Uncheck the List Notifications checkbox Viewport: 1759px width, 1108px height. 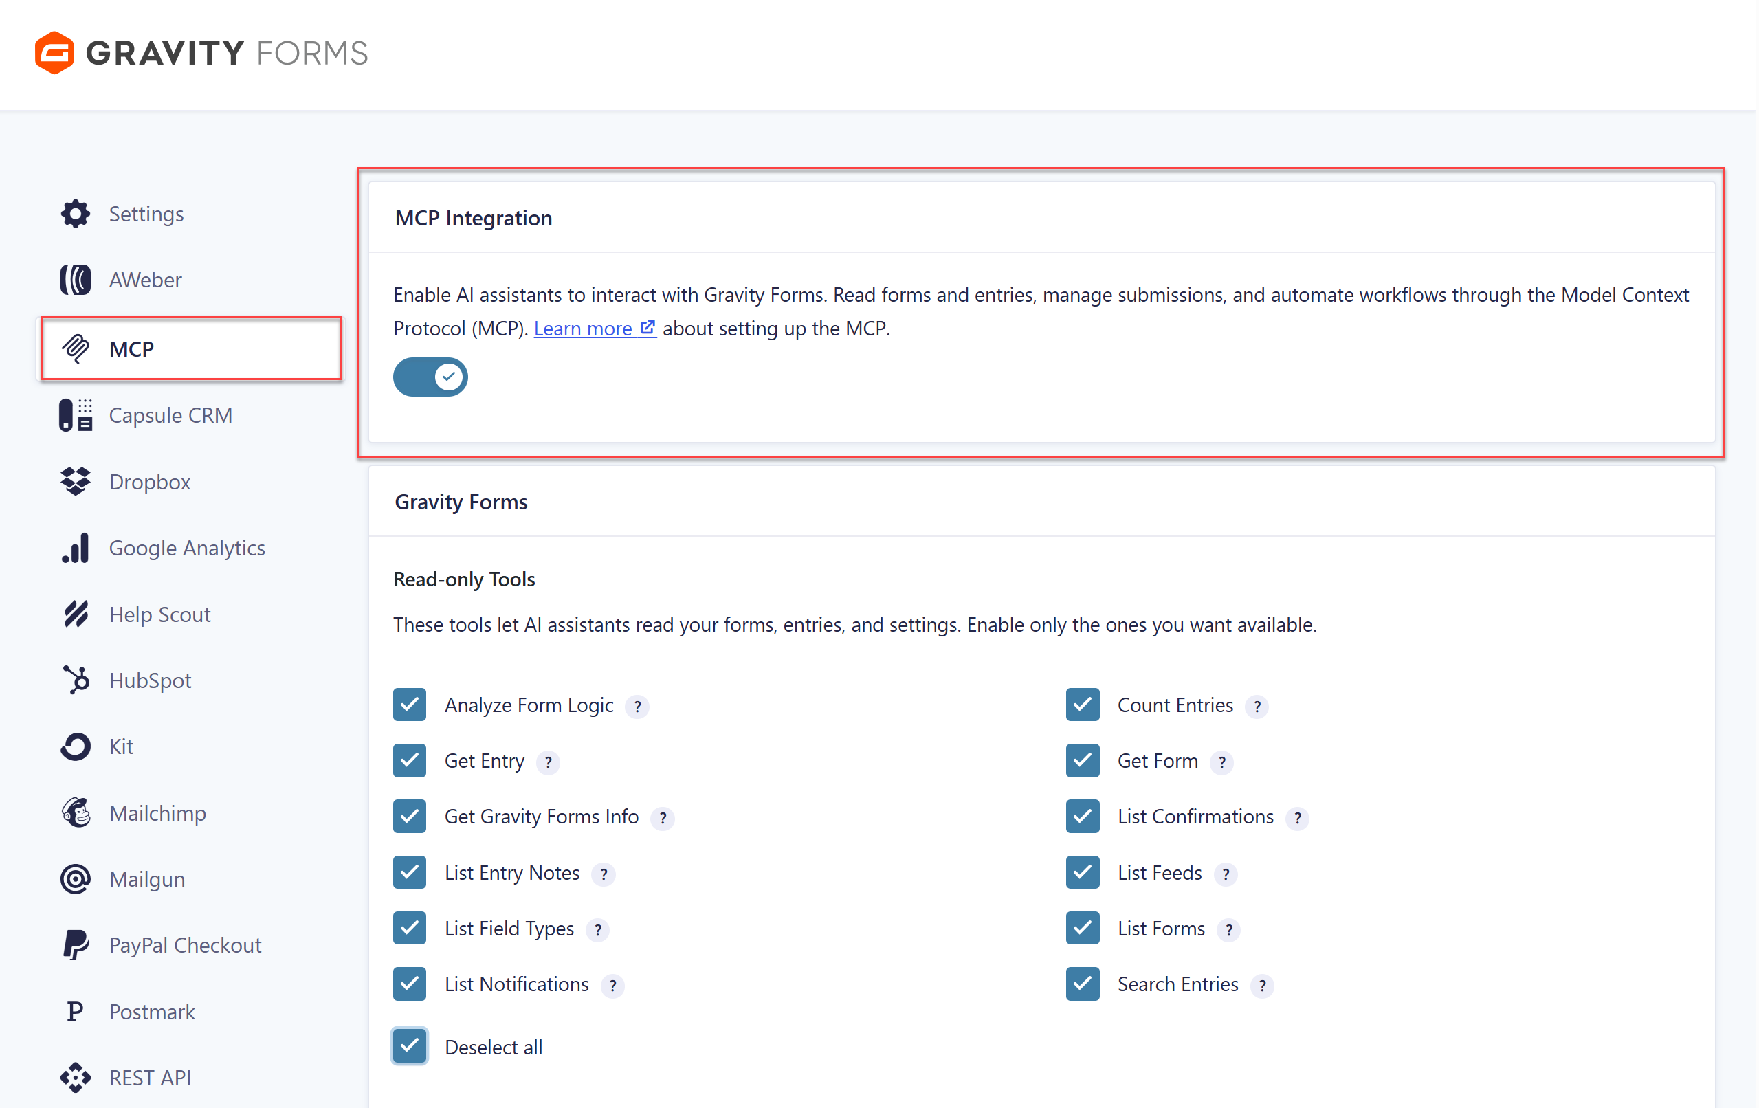pyautogui.click(x=410, y=984)
